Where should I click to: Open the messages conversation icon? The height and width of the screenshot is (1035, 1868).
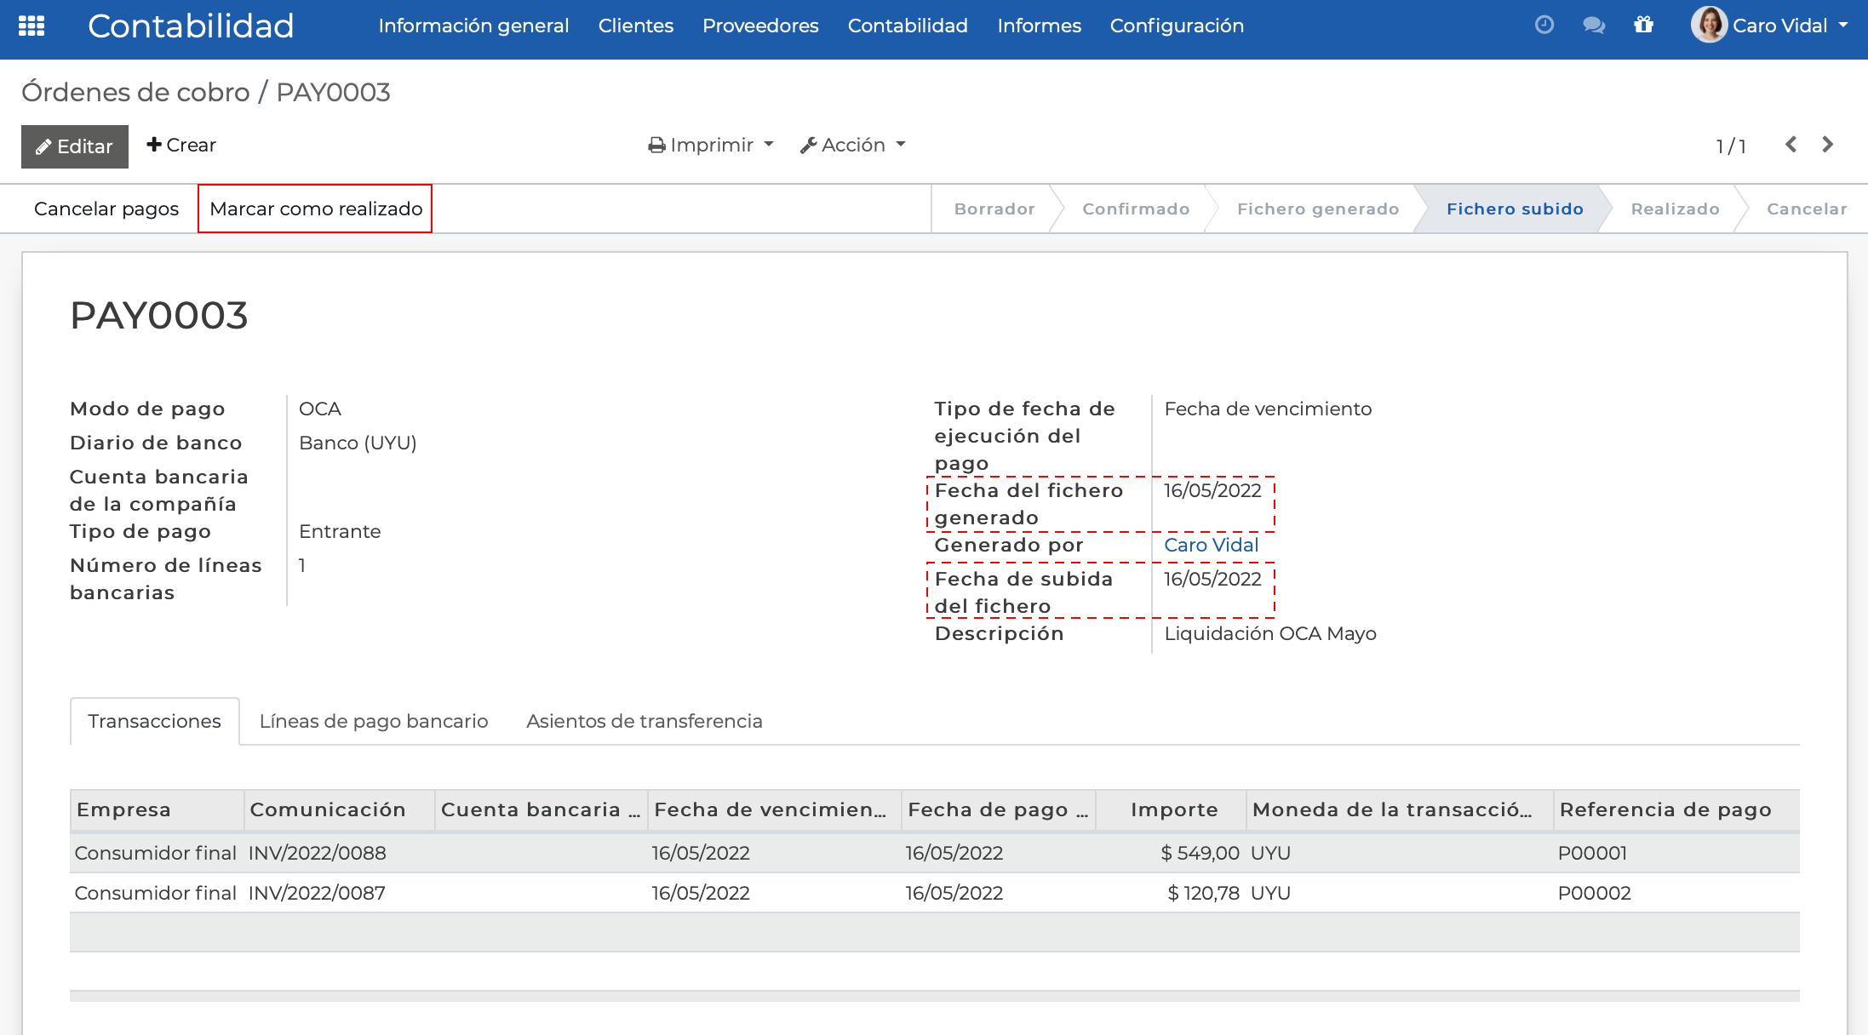(x=1593, y=26)
